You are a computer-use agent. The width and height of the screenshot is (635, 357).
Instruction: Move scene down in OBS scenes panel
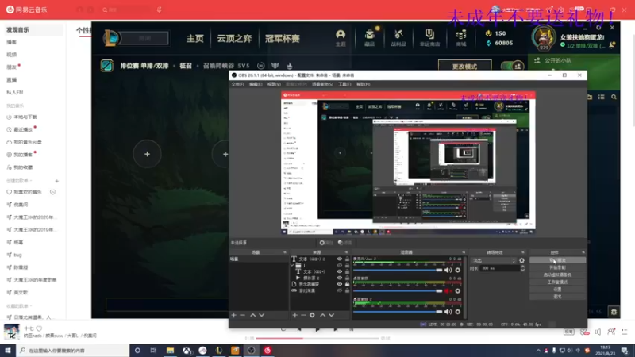262,315
